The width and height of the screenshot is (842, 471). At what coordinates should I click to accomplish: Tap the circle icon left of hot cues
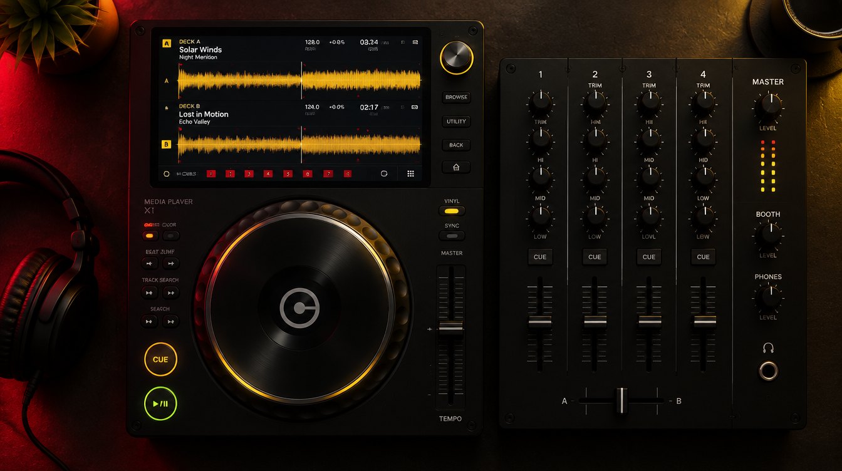[167, 173]
